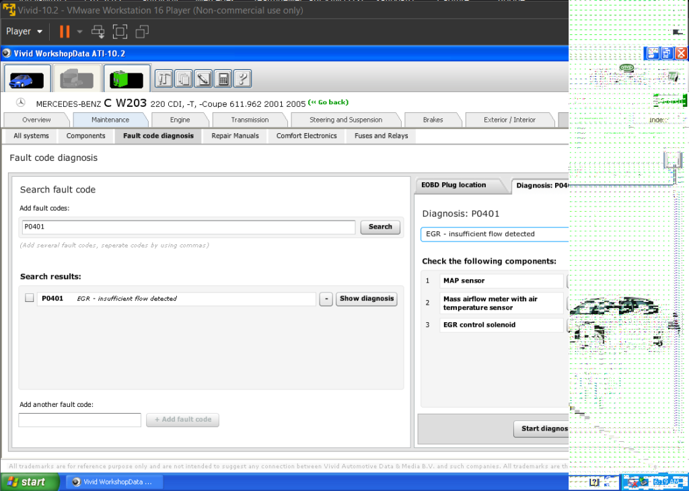Image resolution: width=689 pixels, height=491 pixels.
Task: Click the Add fault code button
Action: (x=183, y=420)
